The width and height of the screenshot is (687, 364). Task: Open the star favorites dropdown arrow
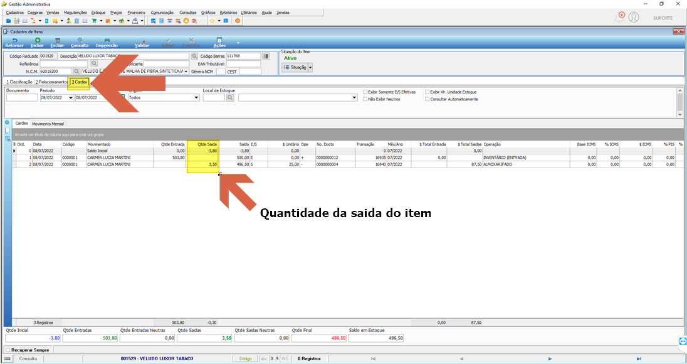point(219,21)
